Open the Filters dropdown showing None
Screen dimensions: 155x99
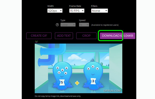(x=99, y=11)
